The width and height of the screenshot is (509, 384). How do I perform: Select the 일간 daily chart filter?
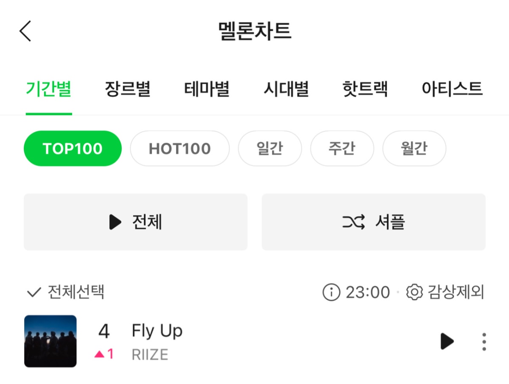click(270, 149)
